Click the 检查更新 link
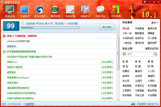Viewport: 161px width, 107px height. click(x=30, y=104)
